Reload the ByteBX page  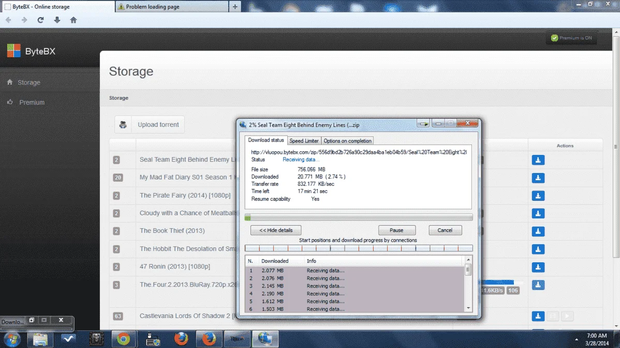click(40, 20)
